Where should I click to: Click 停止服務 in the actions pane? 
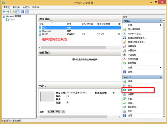click(x=132, y=55)
